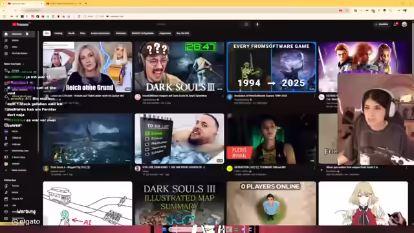Screen dimensions: 414x233
Task: Click the YouTube page search field
Action: pyautogui.click(x=185, y=25)
